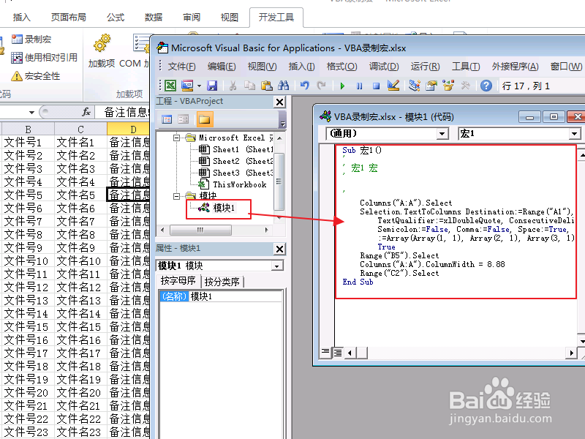Select ThisWorkbook in the project tree
The height and width of the screenshot is (439, 585).
click(233, 184)
